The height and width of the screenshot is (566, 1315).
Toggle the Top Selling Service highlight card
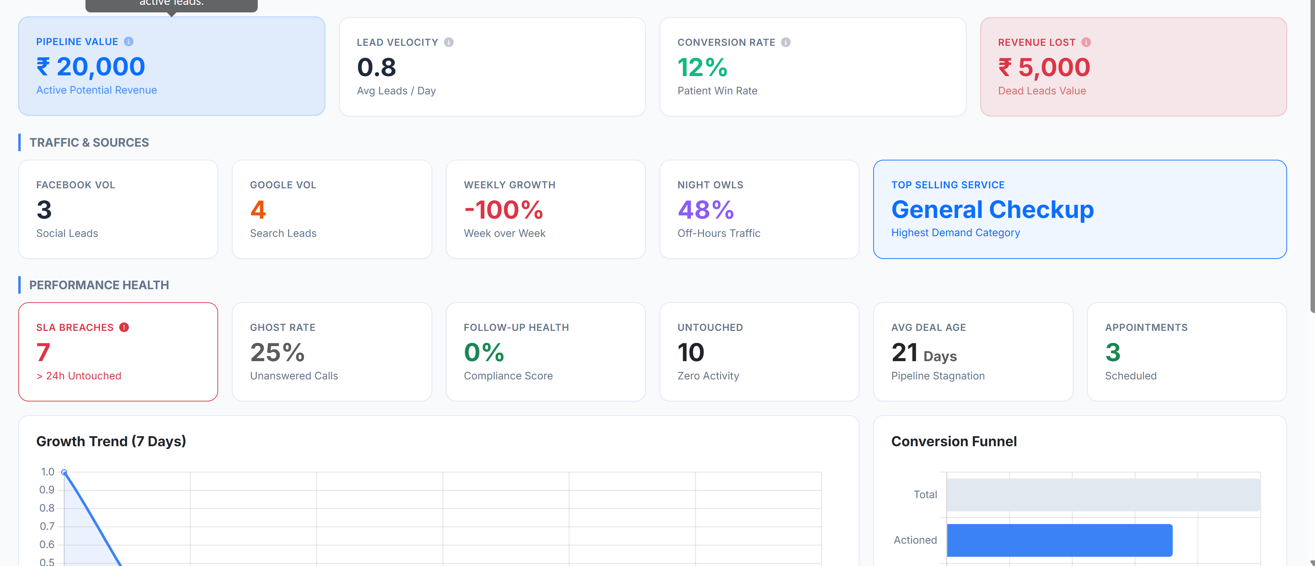(x=1080, y=209)
